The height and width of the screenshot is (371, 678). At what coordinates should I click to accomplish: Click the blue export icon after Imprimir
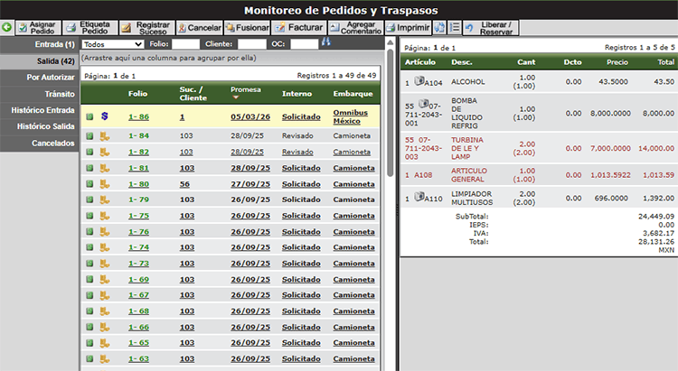pos(439,28)
